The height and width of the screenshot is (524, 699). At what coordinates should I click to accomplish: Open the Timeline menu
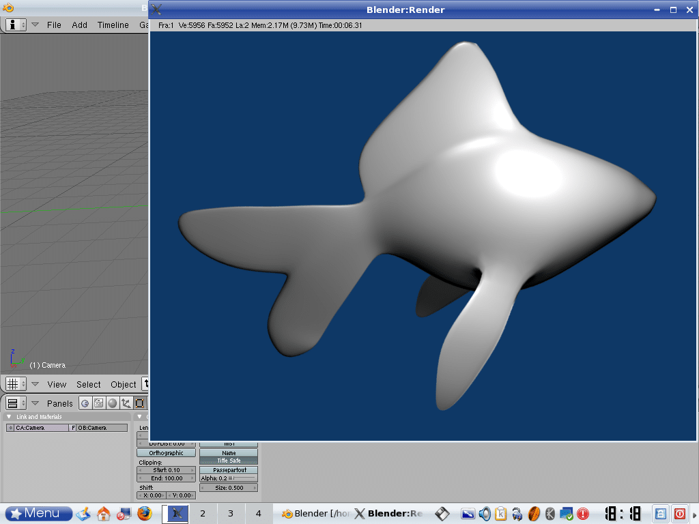click(x=113, y=25)
